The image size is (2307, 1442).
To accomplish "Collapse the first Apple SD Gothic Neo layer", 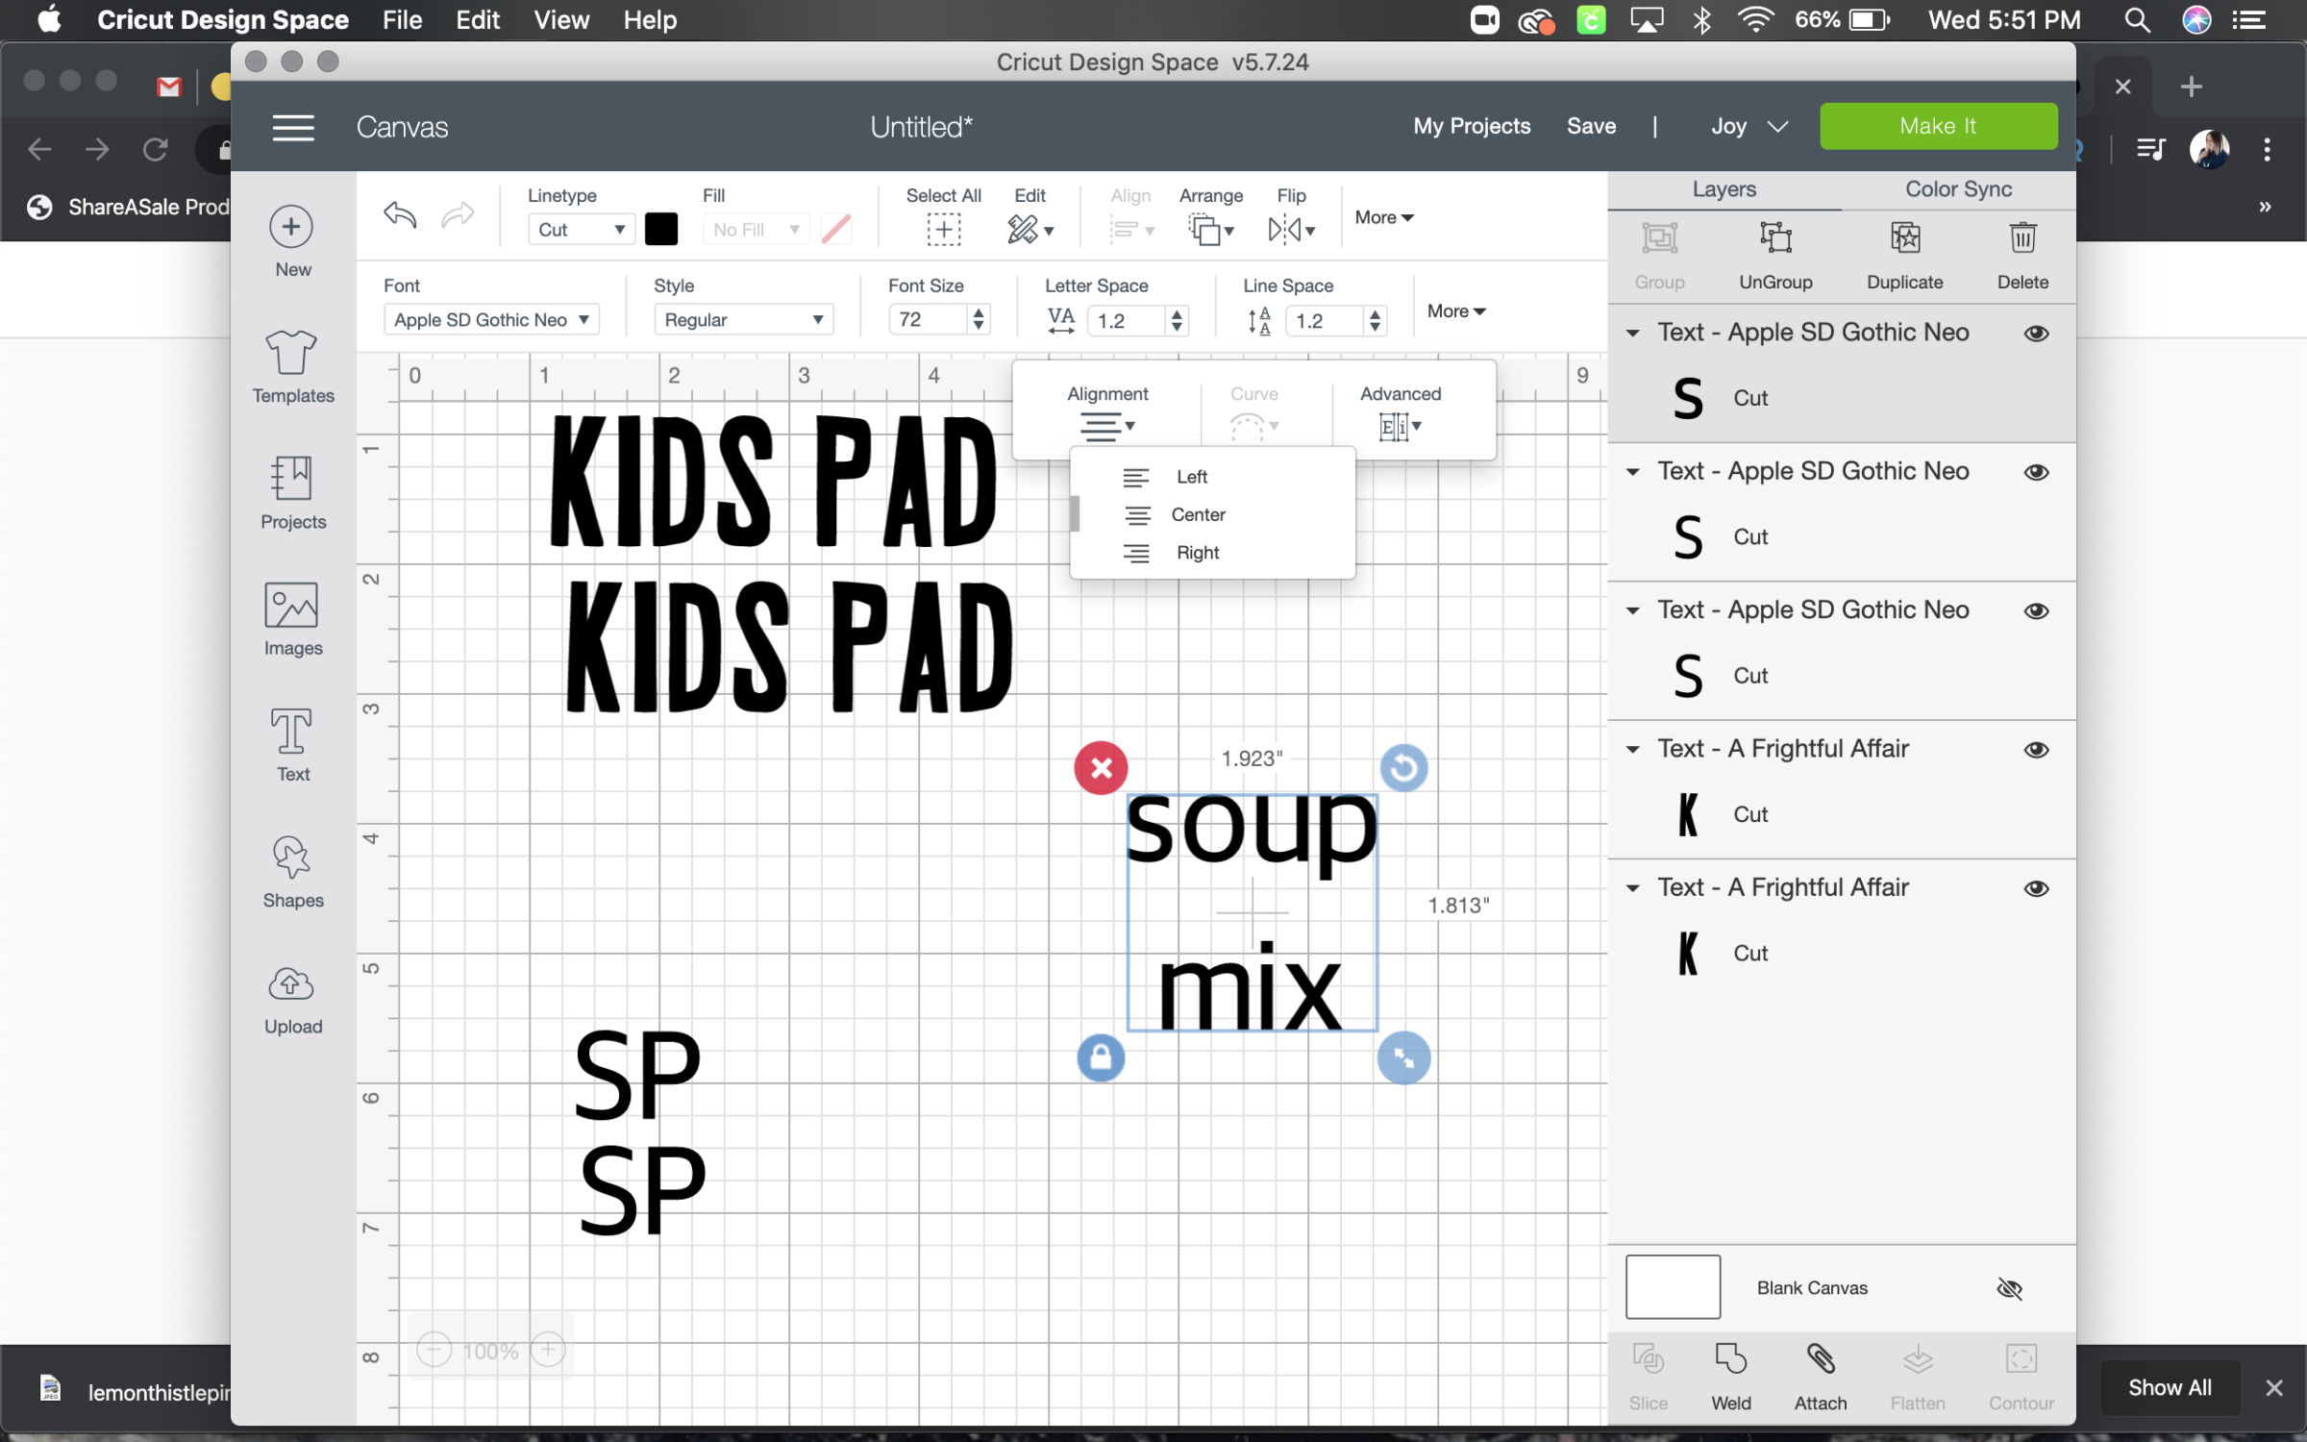I will coord(1632,334).
